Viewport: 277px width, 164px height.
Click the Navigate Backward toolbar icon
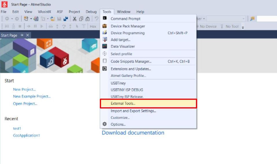point(7,19)
